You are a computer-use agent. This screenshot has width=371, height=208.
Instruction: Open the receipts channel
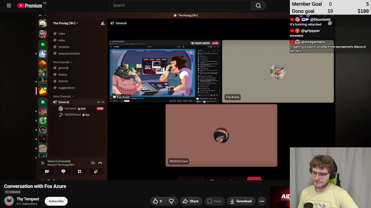(x=64, y=47)
